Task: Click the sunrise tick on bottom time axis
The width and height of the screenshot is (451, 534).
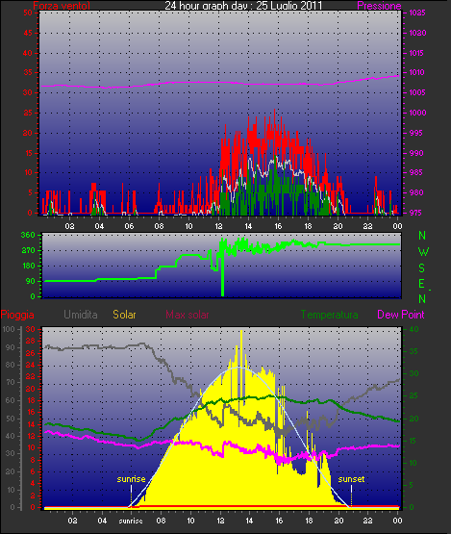Action: (x=131, y=521)
